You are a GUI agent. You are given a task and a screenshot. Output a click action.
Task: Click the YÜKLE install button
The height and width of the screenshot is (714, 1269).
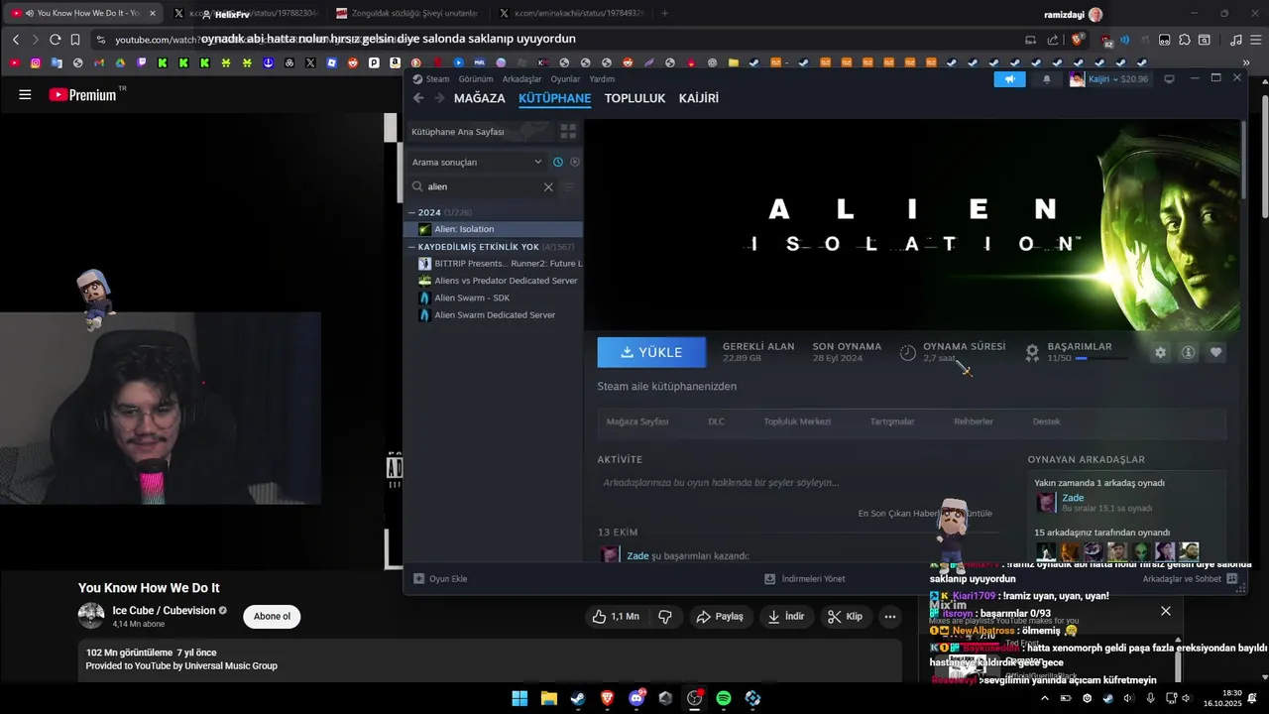click(x=651, y=352)
